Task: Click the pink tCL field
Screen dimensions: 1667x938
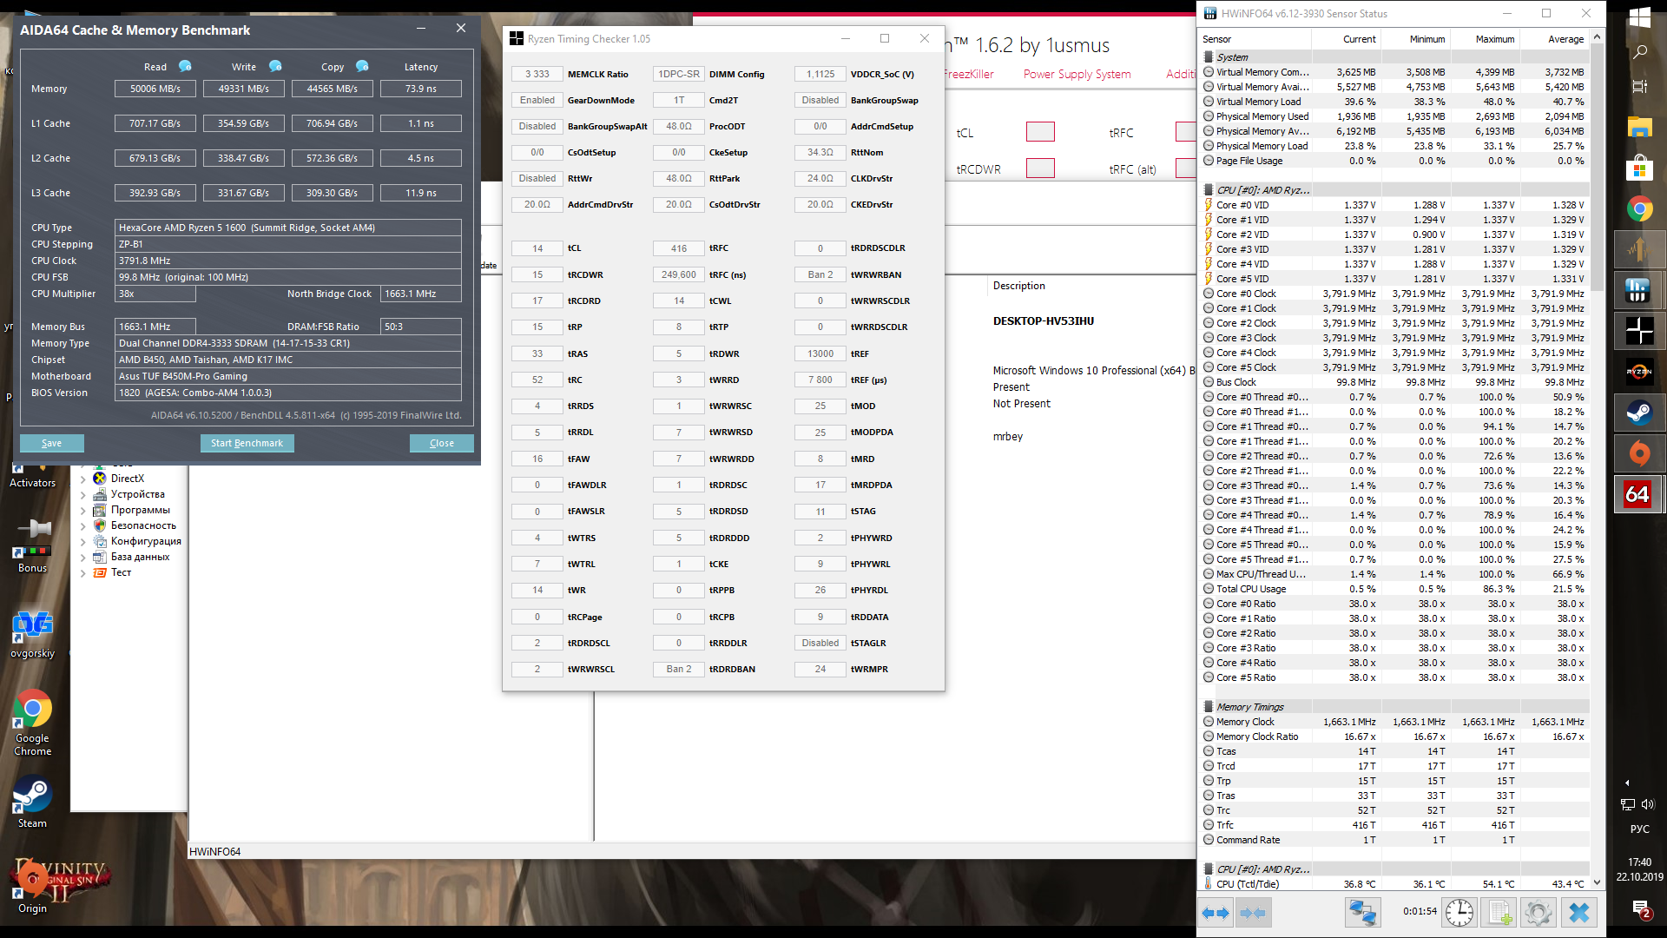Action: tap(1040, 132)
